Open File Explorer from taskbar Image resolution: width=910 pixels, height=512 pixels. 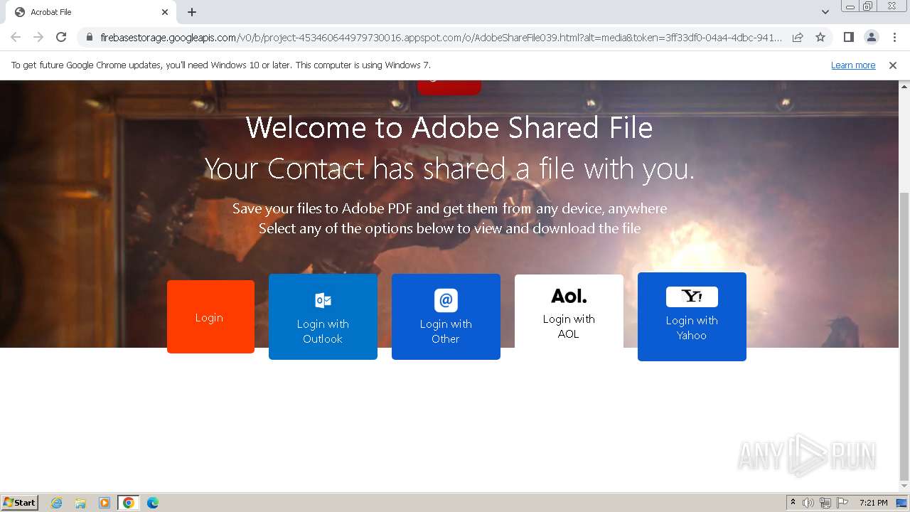click(80, 503)
